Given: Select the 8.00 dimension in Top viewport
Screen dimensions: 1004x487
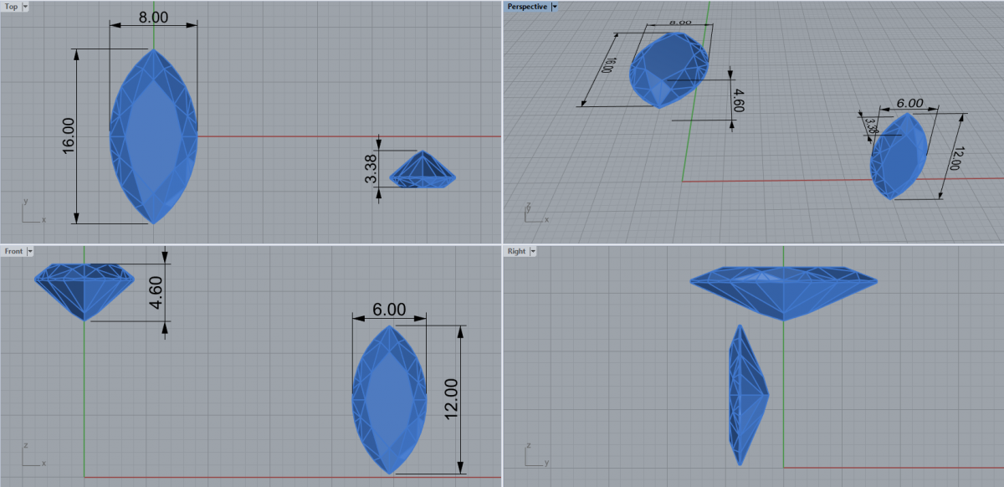Looking at the screenshot, I should [x=154, y=16].
